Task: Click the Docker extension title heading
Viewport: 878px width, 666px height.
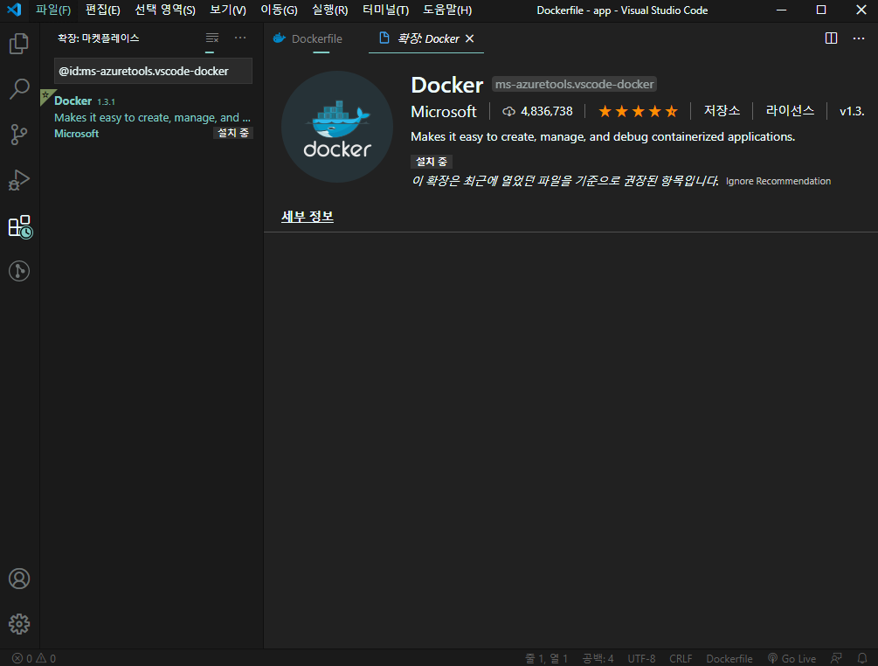Action: 446,85
